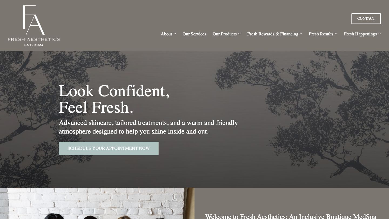
Task: Expand Fresh Rewards & Financing chevron
Action: 301,34
